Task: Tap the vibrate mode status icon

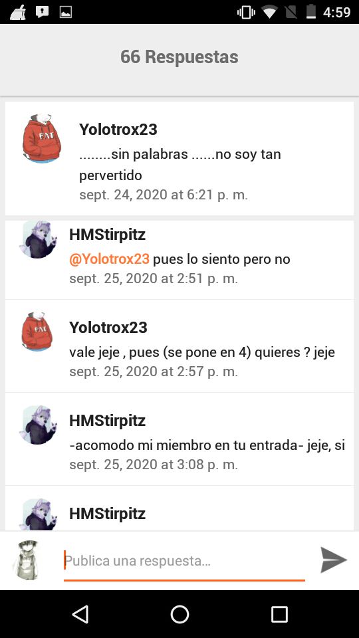Action: 246,12
